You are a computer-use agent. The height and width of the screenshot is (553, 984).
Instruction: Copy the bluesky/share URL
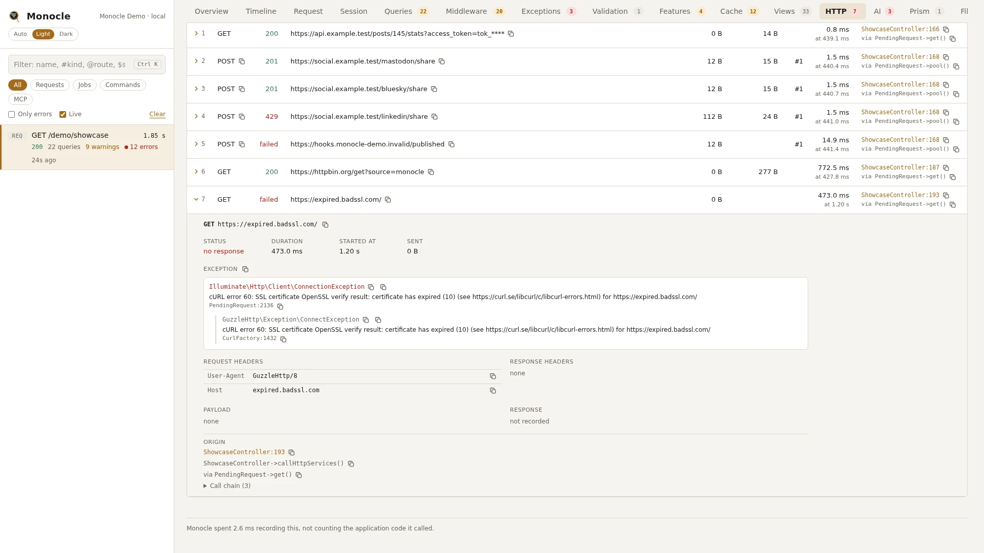(x=434, y=89)
